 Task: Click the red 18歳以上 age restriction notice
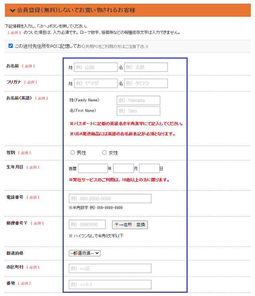click(x=119, y=180)
